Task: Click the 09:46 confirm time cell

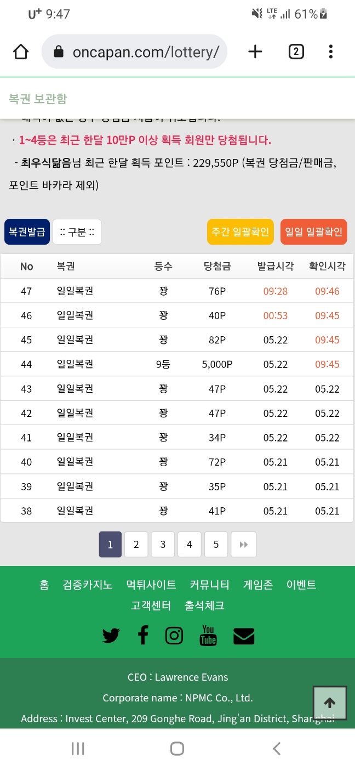Action: click(x=328, y=291)
